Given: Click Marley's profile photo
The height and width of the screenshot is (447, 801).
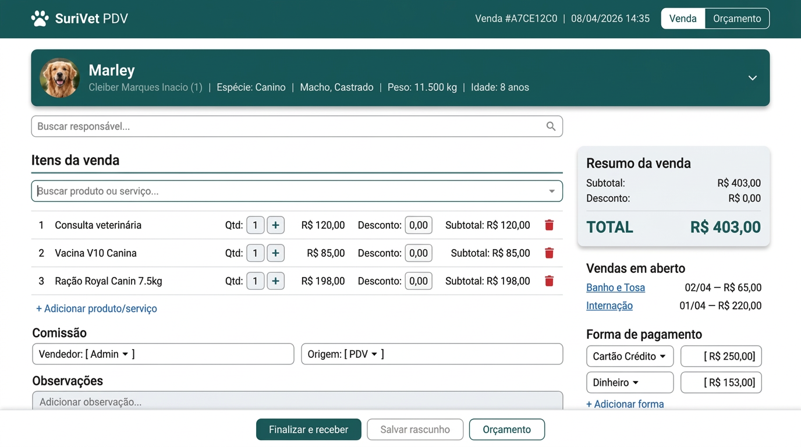Looking at the screenshot, I should pyautogui.click(x=59, y=78).
